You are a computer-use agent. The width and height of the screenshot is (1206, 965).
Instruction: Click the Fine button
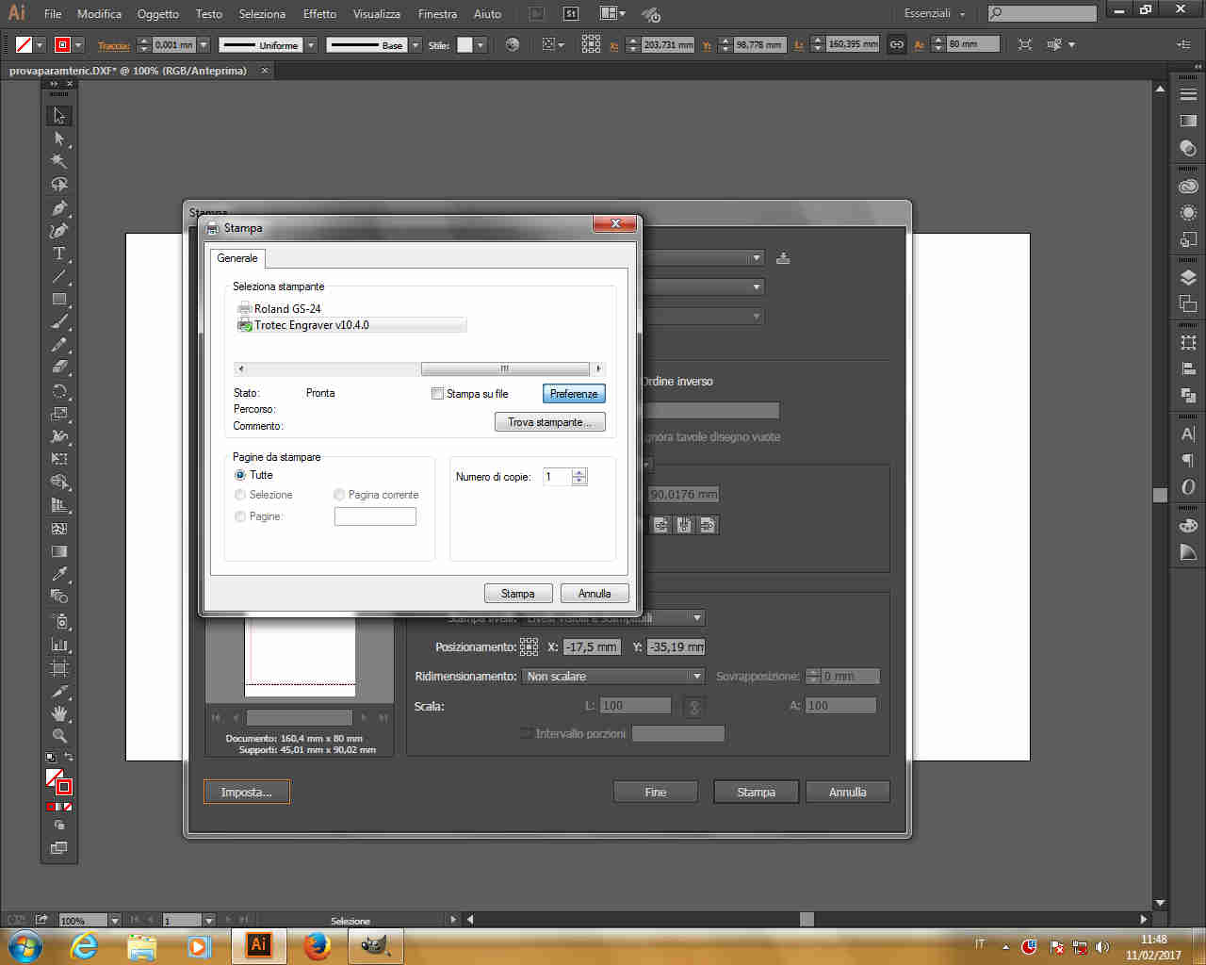[656, 793]
